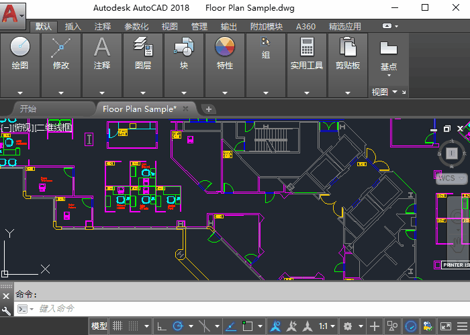Switch to the 管理 ribbon tab
This screenshot has height=335, width=470.
click(199, 27)
